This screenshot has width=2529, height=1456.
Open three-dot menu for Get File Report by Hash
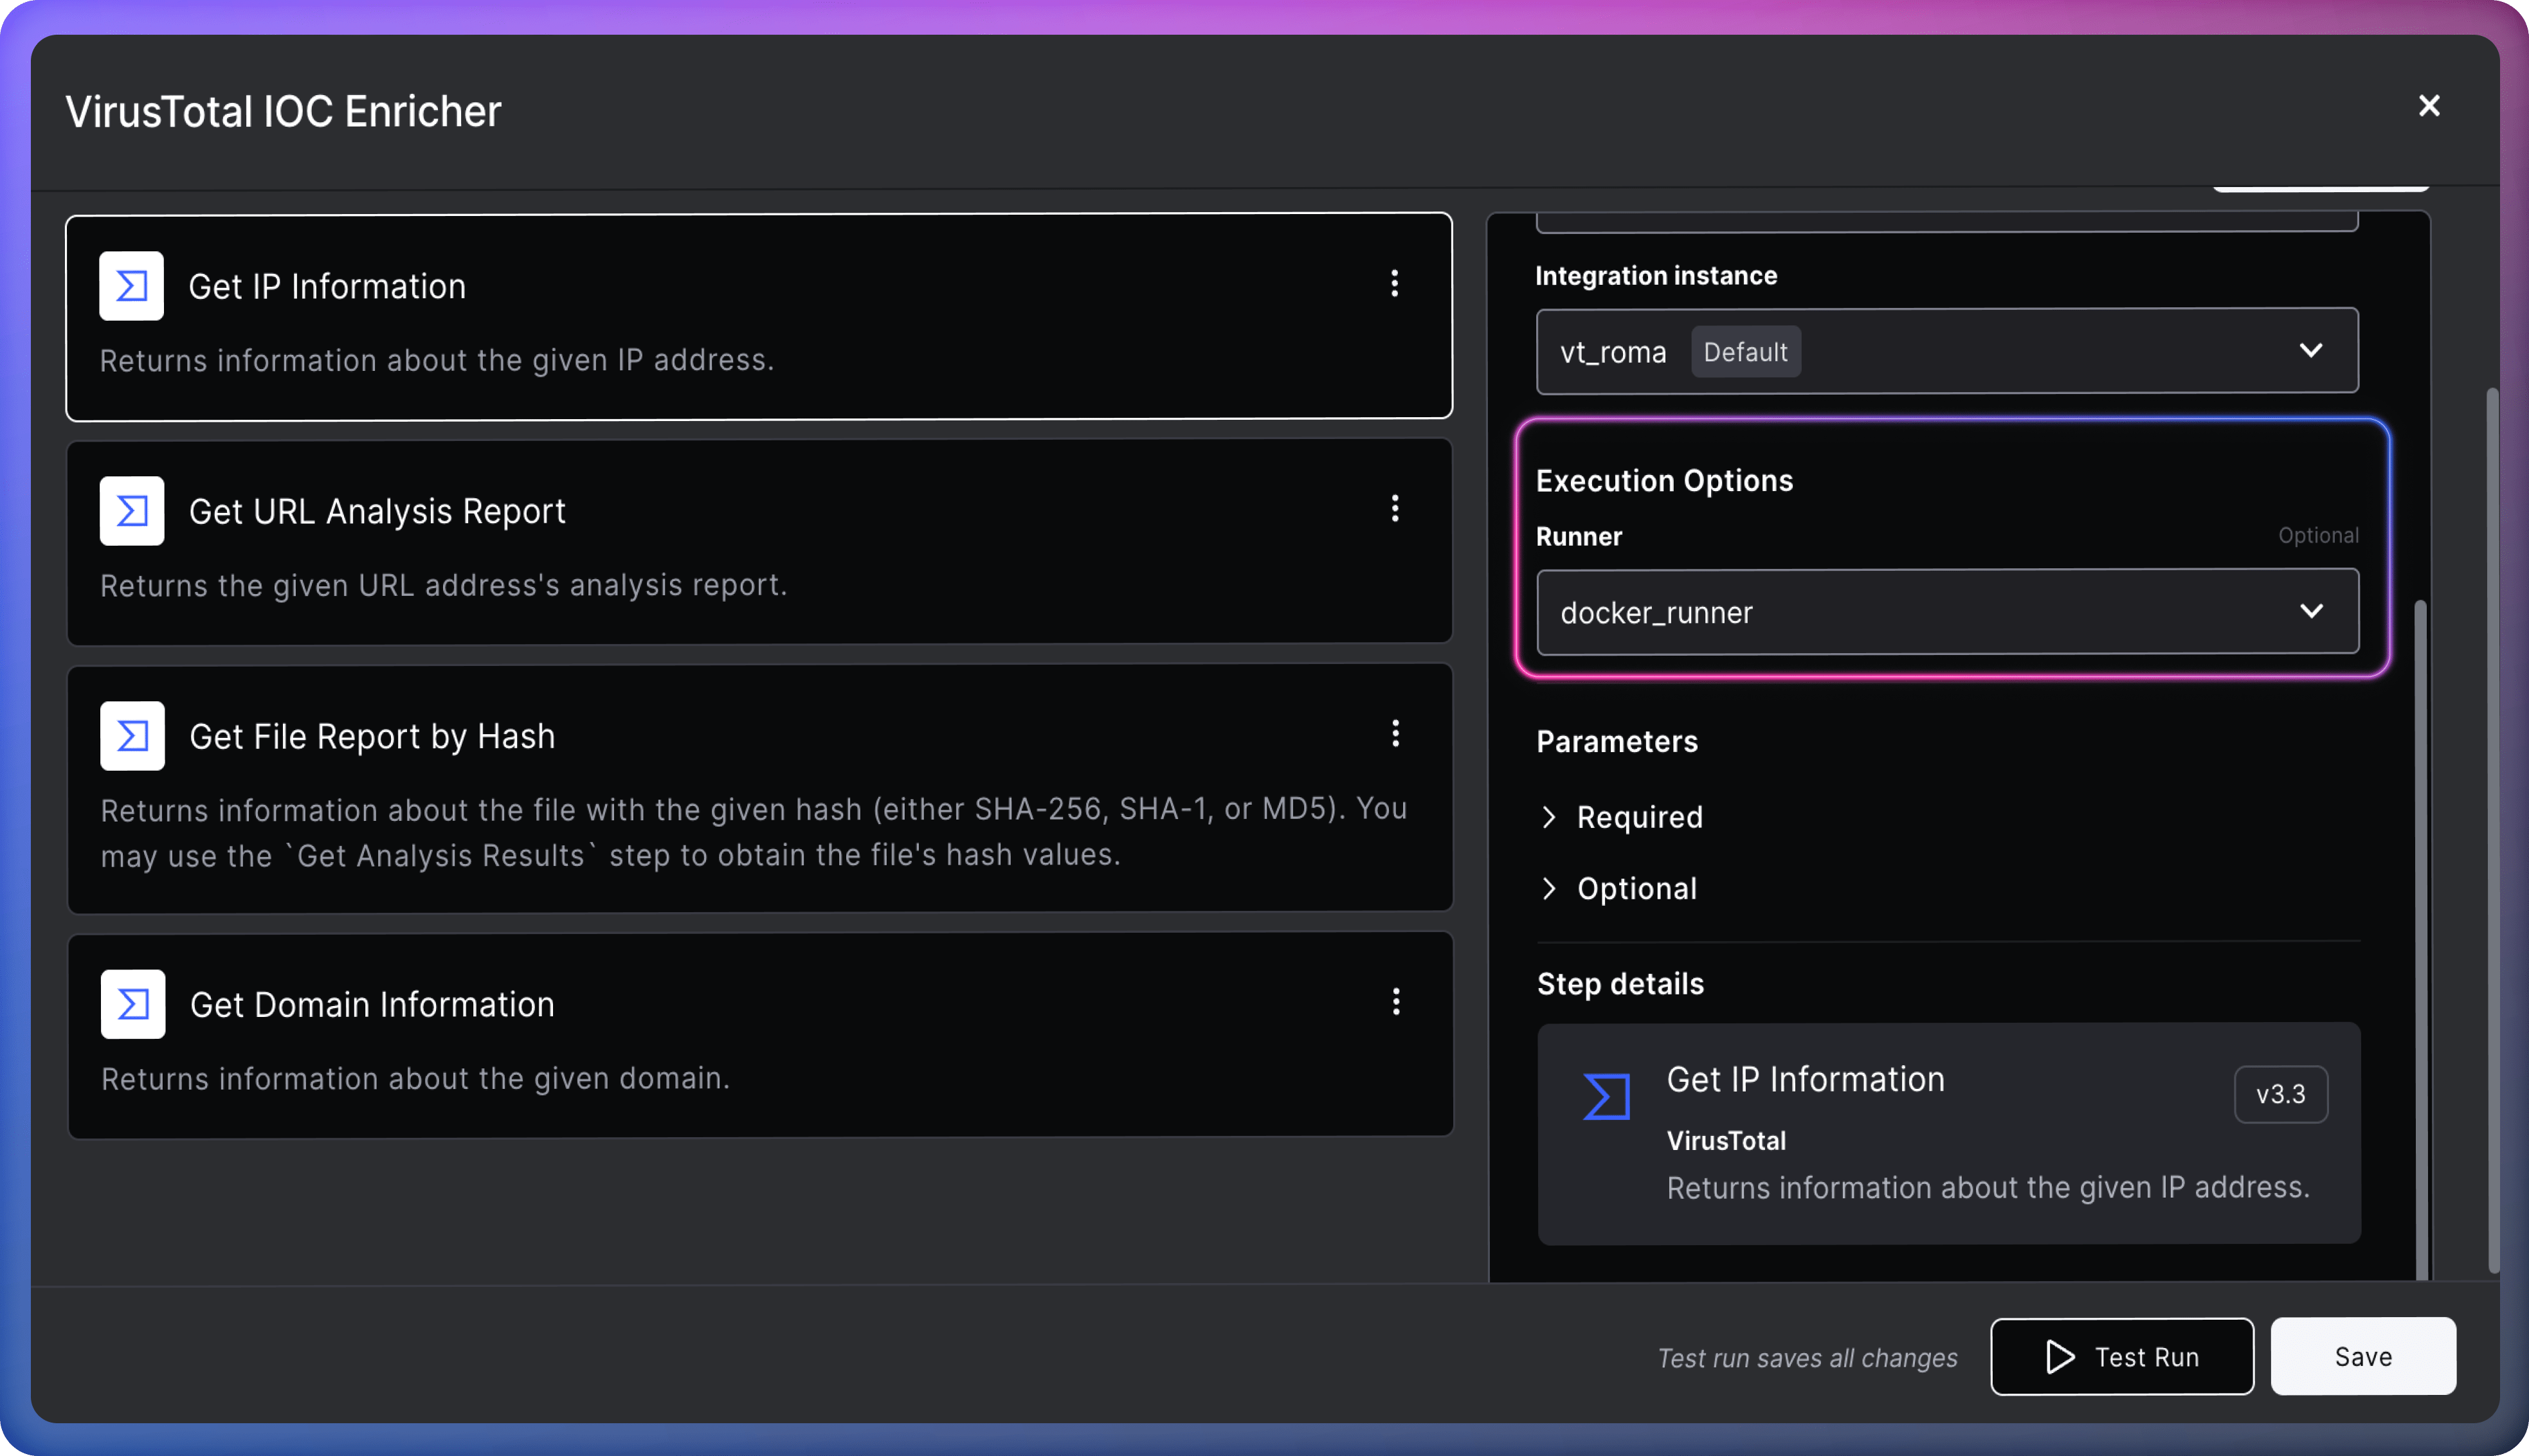1395,734
